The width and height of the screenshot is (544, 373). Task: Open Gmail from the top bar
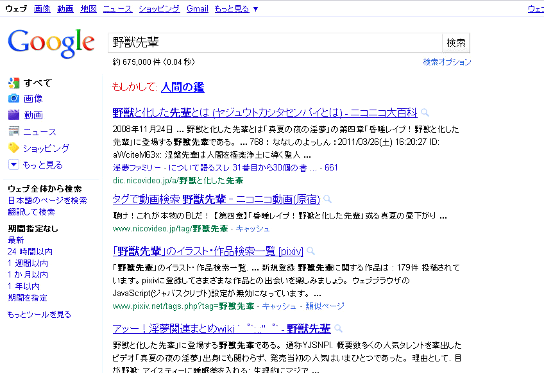(198, 9)
